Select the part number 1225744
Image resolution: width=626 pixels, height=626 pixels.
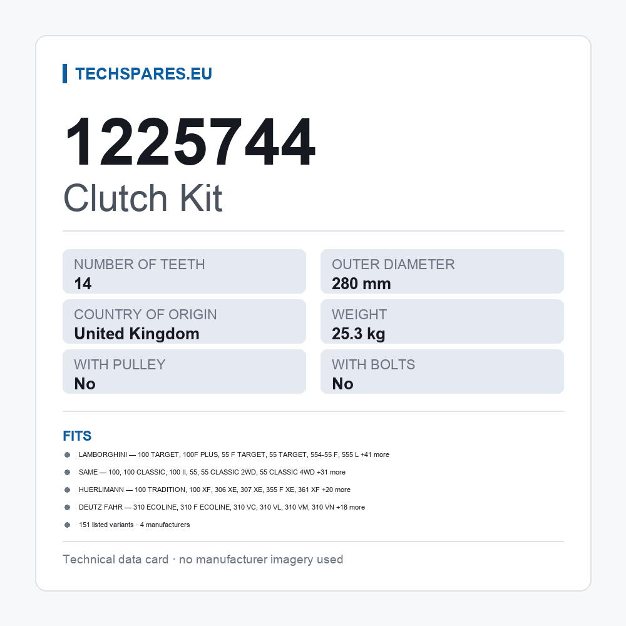pyautogui.click(x=190, y=141)
